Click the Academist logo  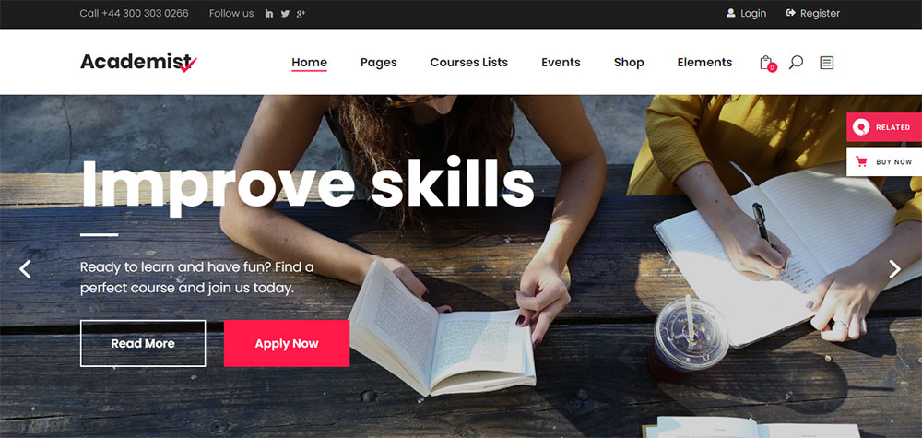(139, 62)
